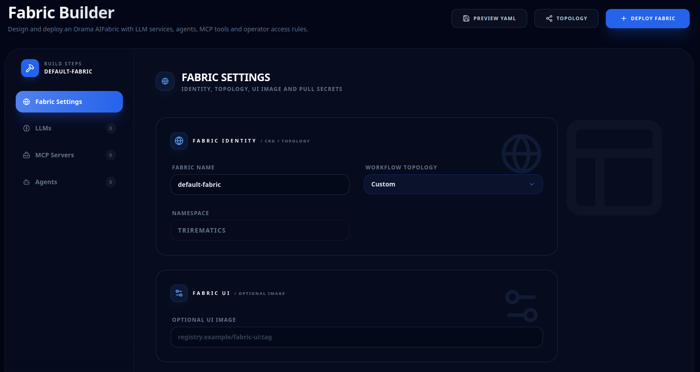This screenshot has width=700, height=372.
Task: Click the globe icon in Fabric Identity card
Action: tap(179, 141)
